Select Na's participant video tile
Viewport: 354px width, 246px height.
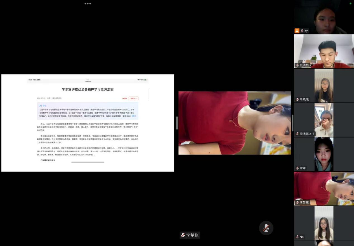(x=324, y=223)
